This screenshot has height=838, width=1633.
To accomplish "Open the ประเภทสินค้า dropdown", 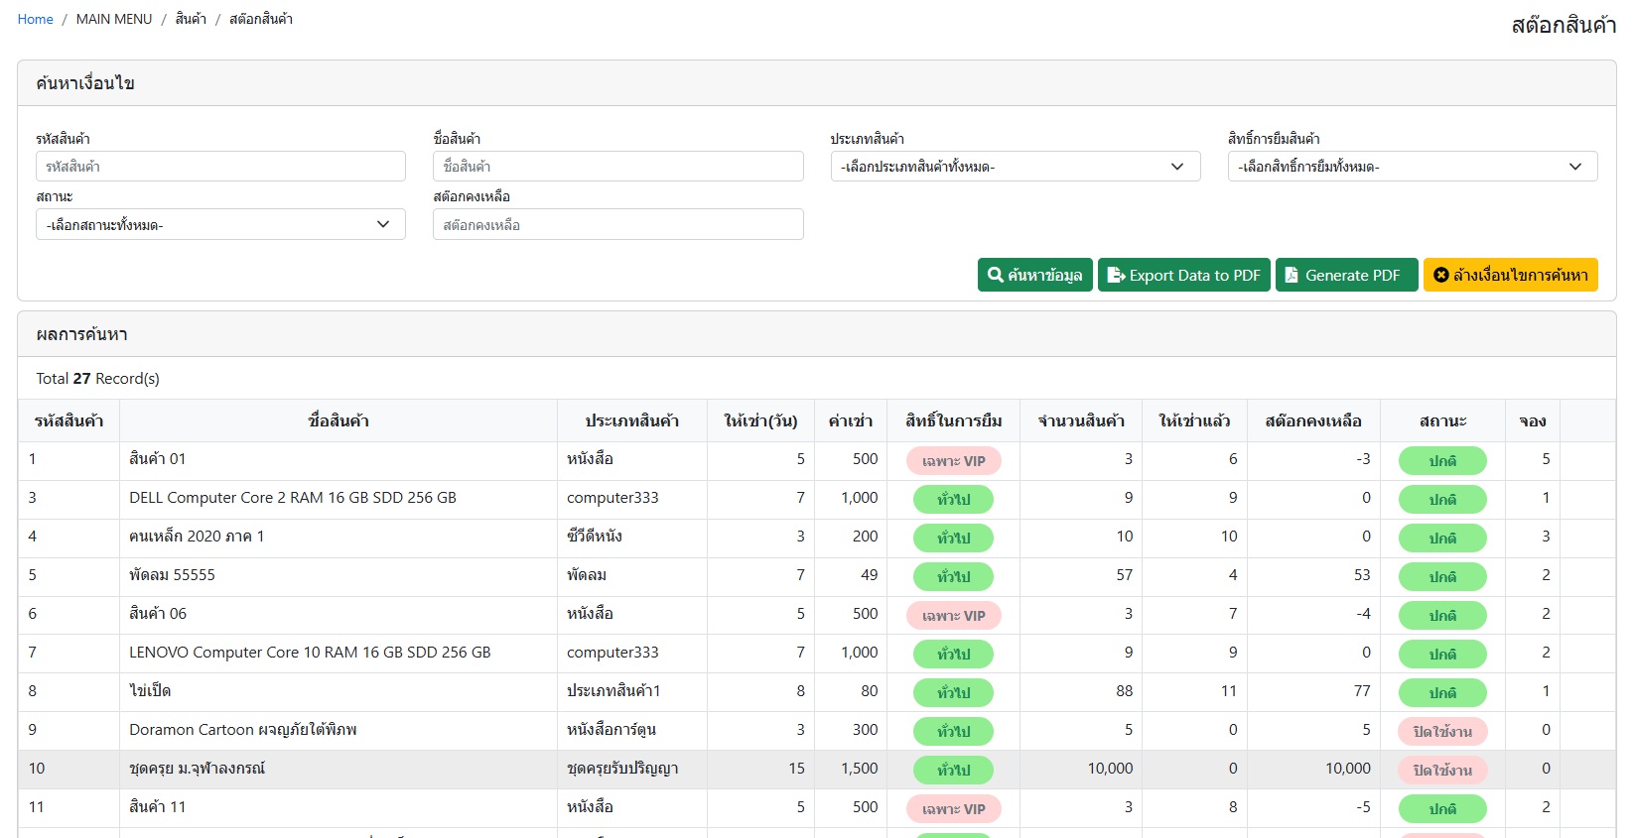I will (1016, 167).
